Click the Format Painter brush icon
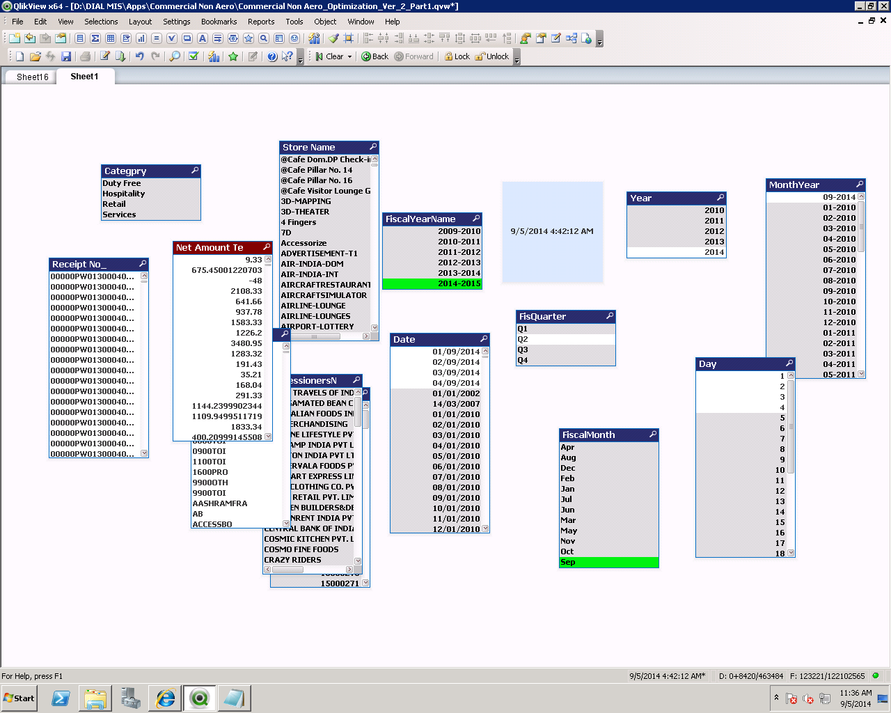 point(333,38)
